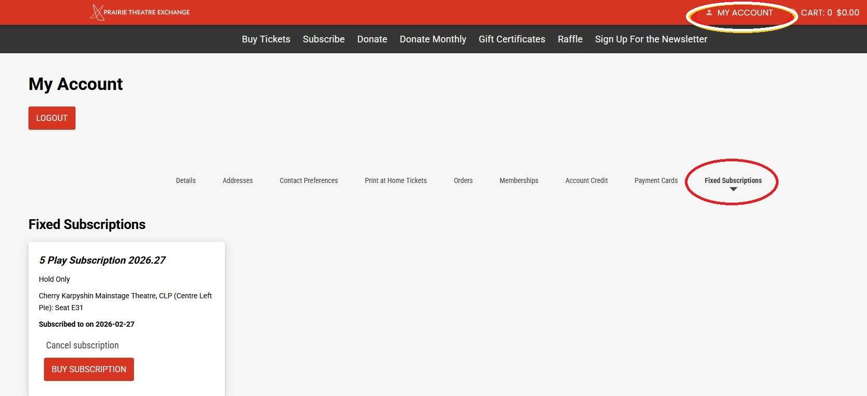
Task: Open the Raffle page
Action: pos(570,39)
